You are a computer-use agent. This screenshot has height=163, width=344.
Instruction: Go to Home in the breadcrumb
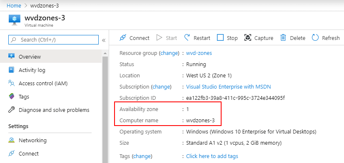(x=14, y=5)
